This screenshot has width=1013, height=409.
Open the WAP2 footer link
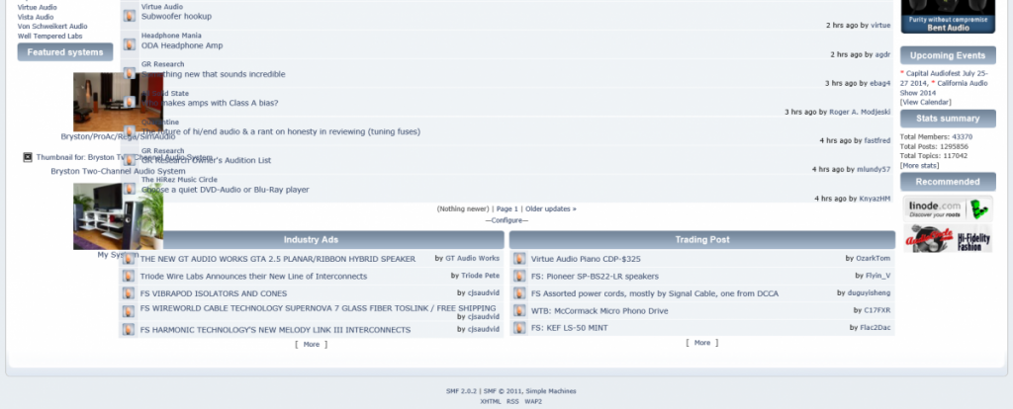click(533, 401)
